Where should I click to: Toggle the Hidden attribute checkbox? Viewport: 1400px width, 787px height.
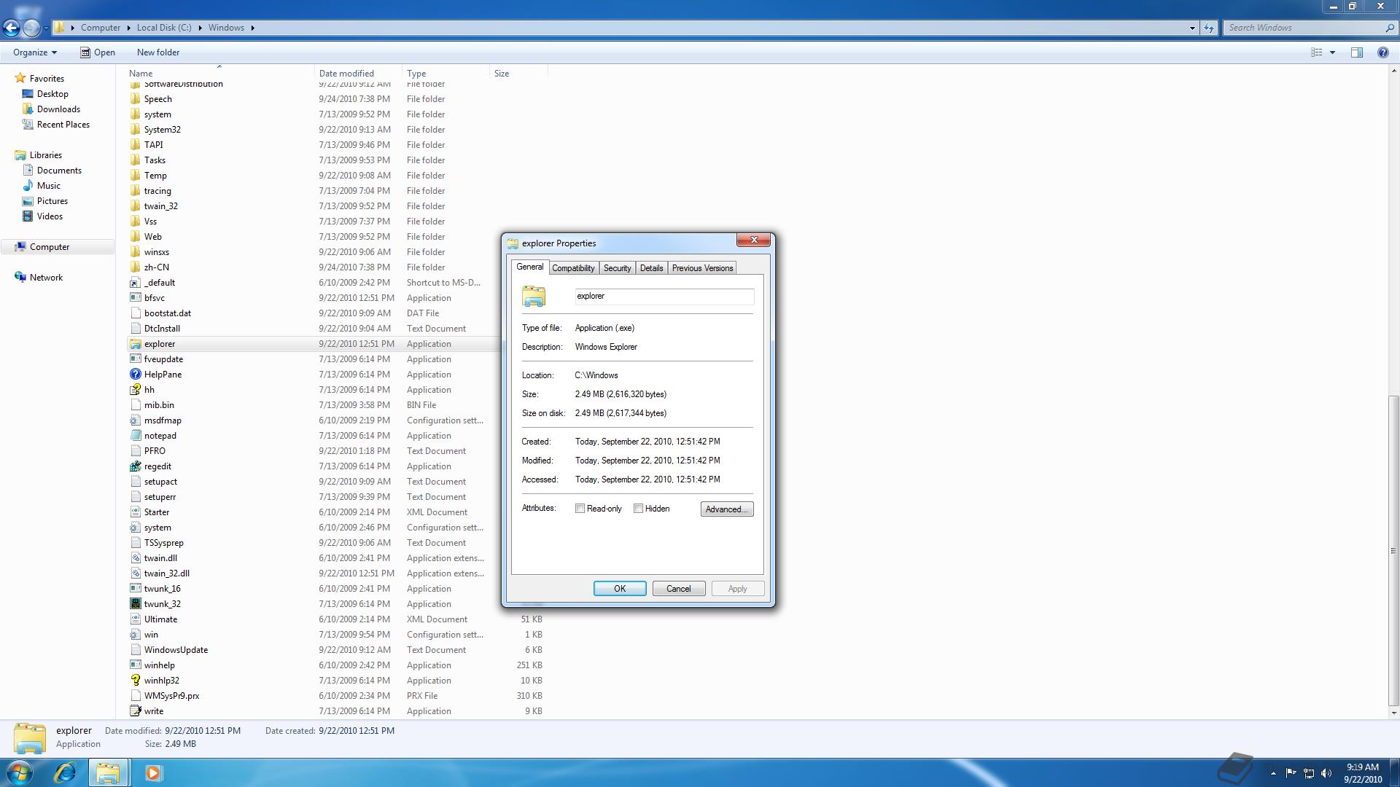(638, 509)
